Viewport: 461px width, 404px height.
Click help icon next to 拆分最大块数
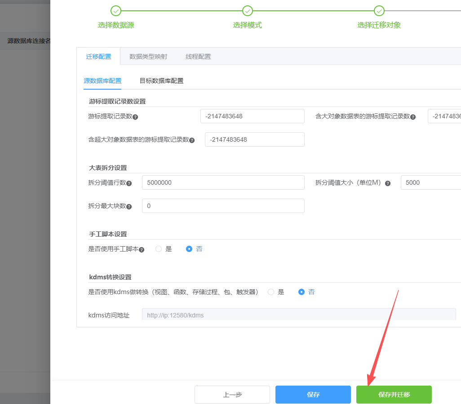coord(129,207)
